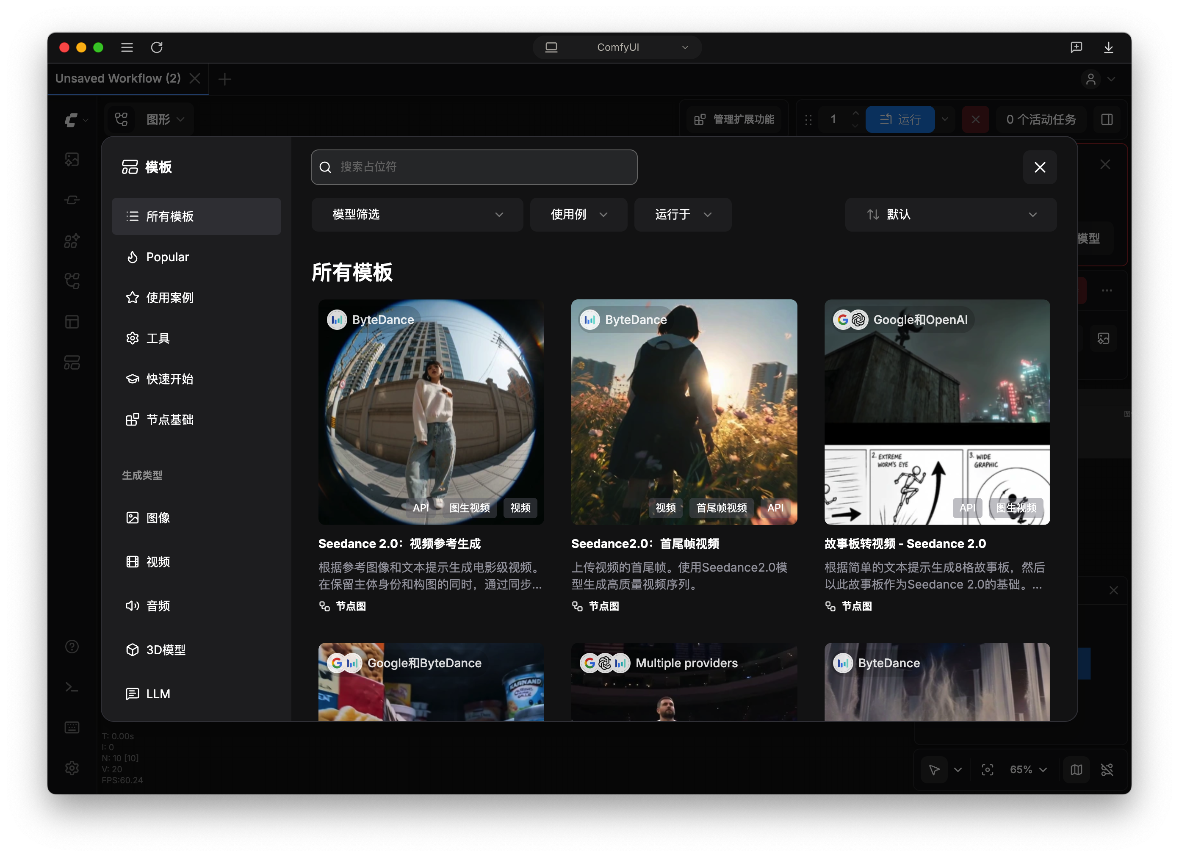The height and width of the screenshot is (857, 1179).
Task: Expand the user account chevron
Action: point(1111,79)
